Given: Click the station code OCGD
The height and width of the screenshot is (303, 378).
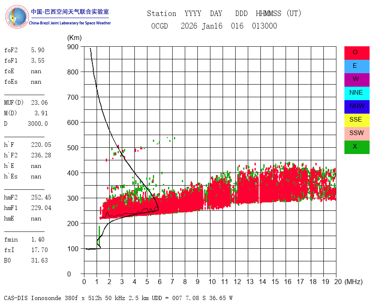Looking at the screenshot, I should [x=159, y=26].
